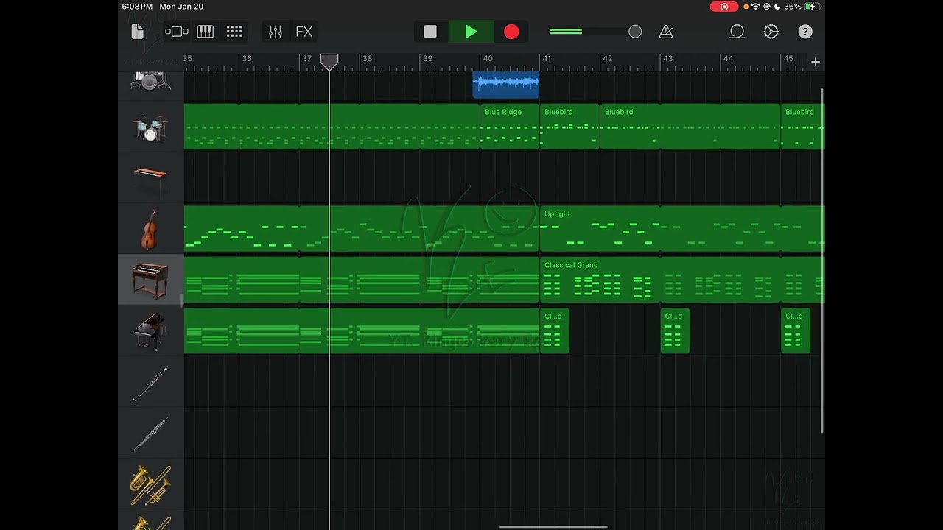Open the Loop Browser
943x530 pixels.
[737, 32]
